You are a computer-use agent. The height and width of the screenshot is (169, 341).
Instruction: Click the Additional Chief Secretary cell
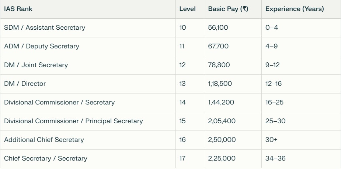(44, 140)
